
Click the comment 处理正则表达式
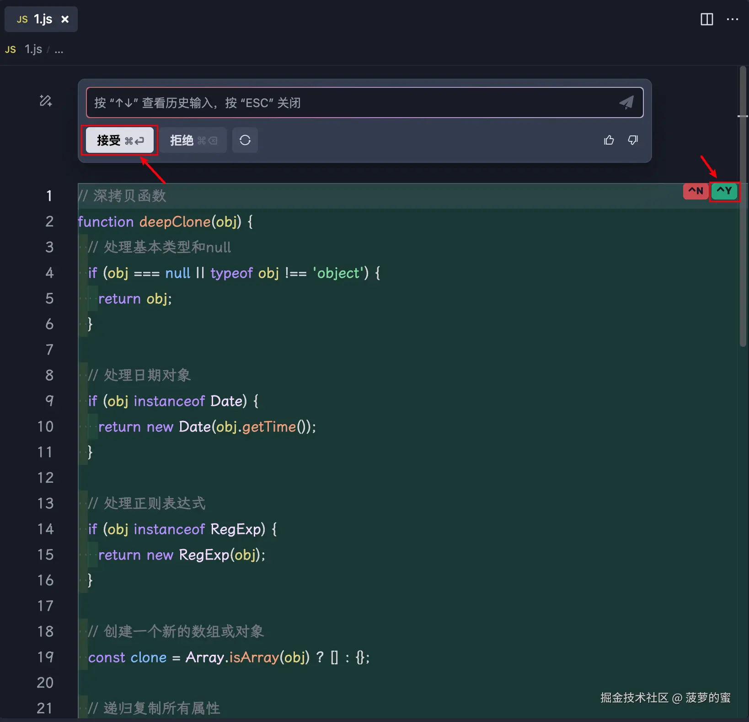[147, 503]
